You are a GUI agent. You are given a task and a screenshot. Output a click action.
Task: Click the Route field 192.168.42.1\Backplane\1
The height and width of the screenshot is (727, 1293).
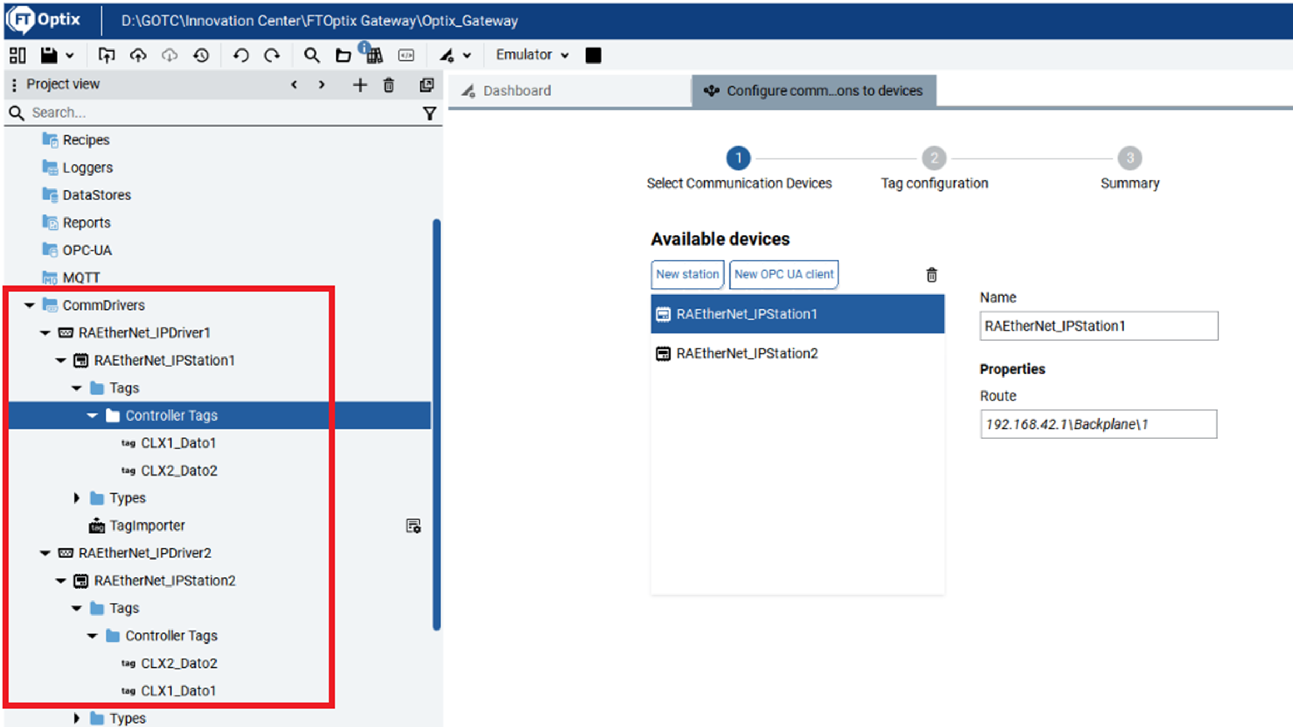point(1099,424)
